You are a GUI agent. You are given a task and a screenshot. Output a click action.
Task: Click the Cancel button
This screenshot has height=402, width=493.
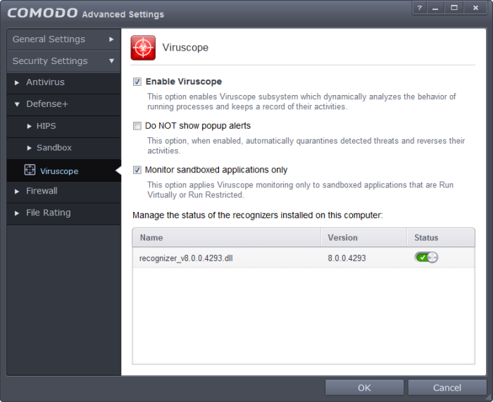pos(447,387)
